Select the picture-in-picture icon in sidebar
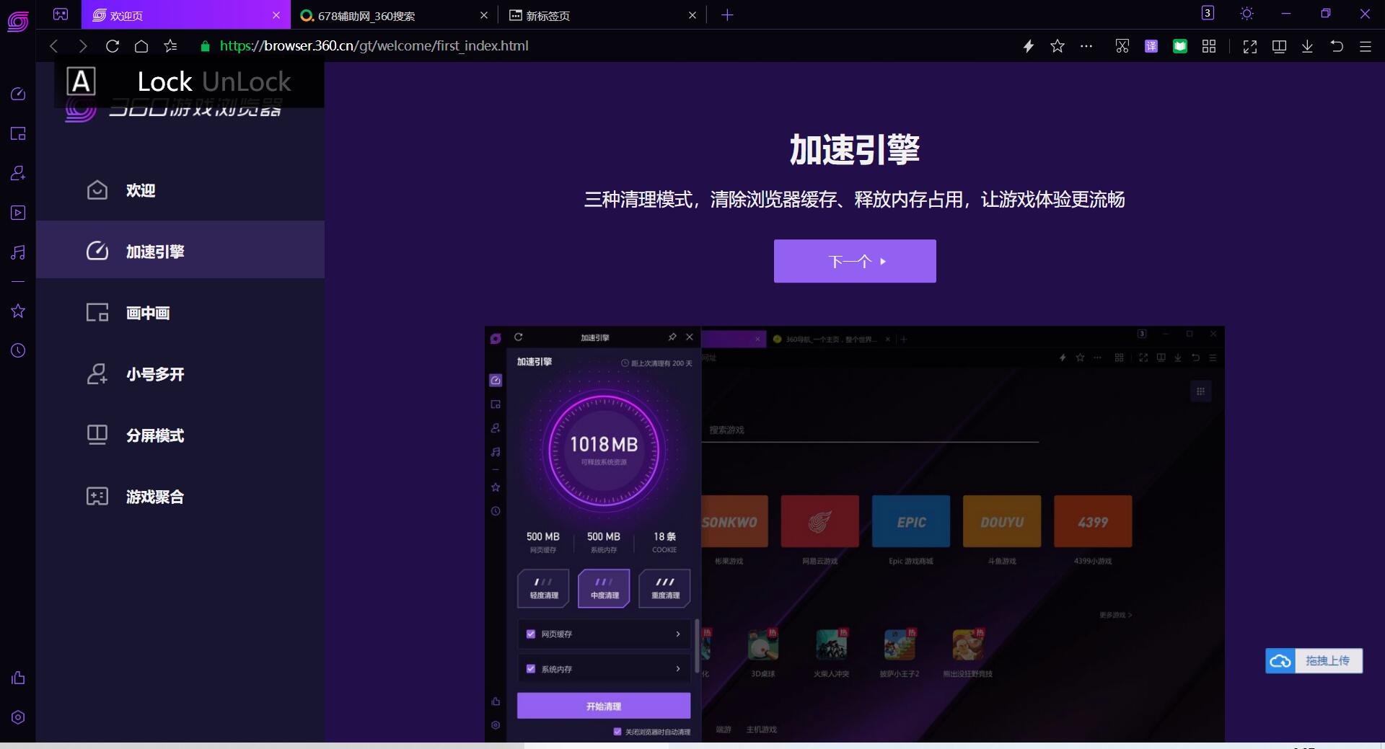This screenshot has width=1385, height=749. click(x=17, y=134)
